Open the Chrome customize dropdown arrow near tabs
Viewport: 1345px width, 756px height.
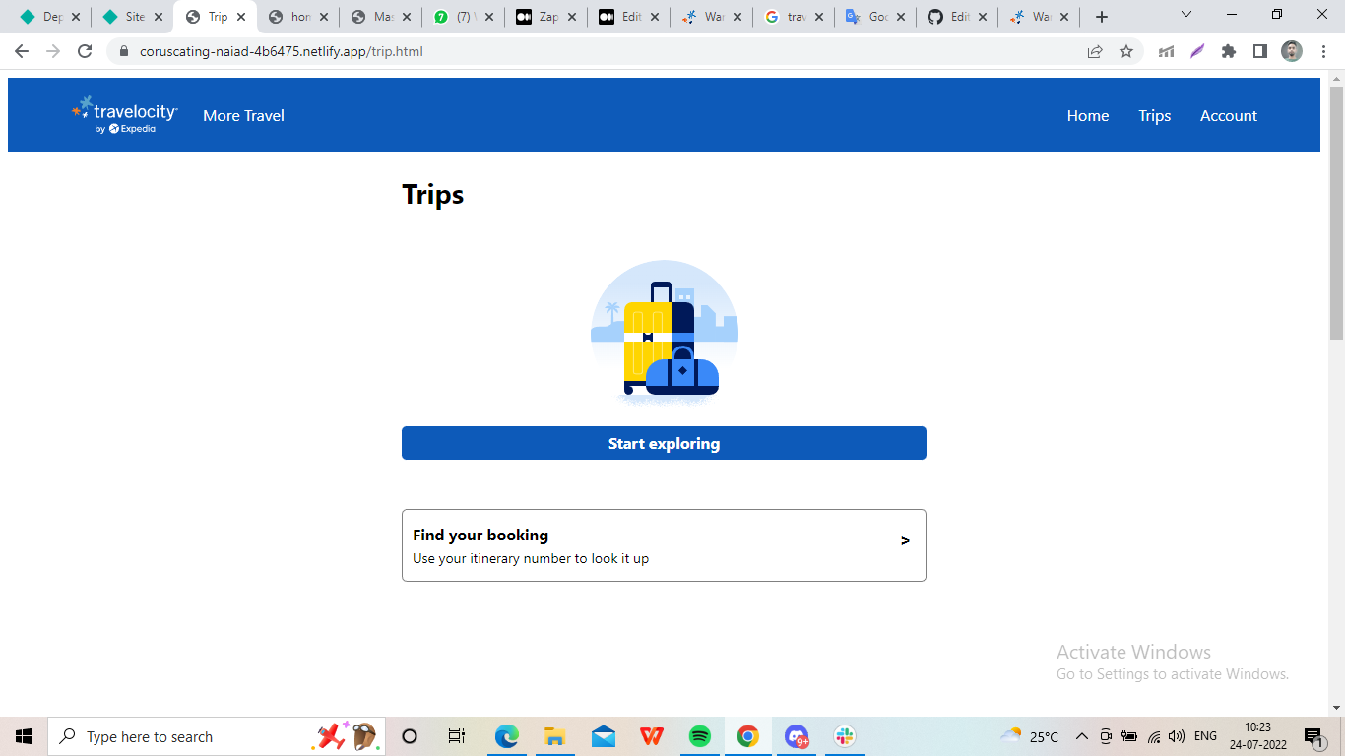(1185, 16)
